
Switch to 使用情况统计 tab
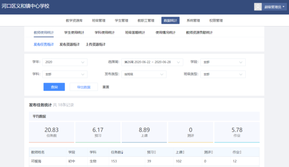tap(165, 33)
